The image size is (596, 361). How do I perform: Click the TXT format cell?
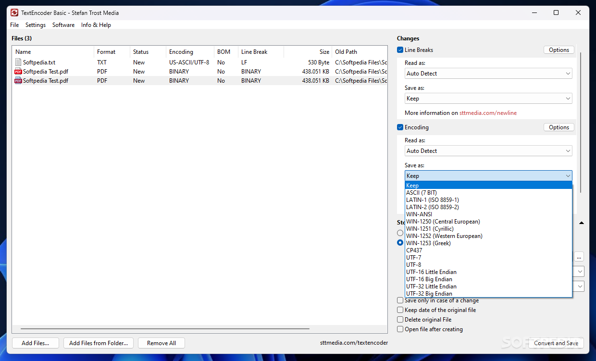pos(102,62)
